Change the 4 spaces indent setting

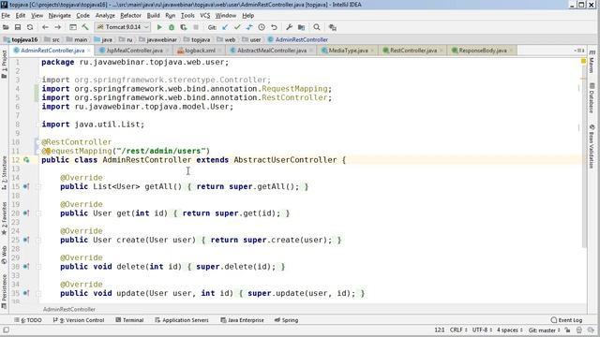510,330
